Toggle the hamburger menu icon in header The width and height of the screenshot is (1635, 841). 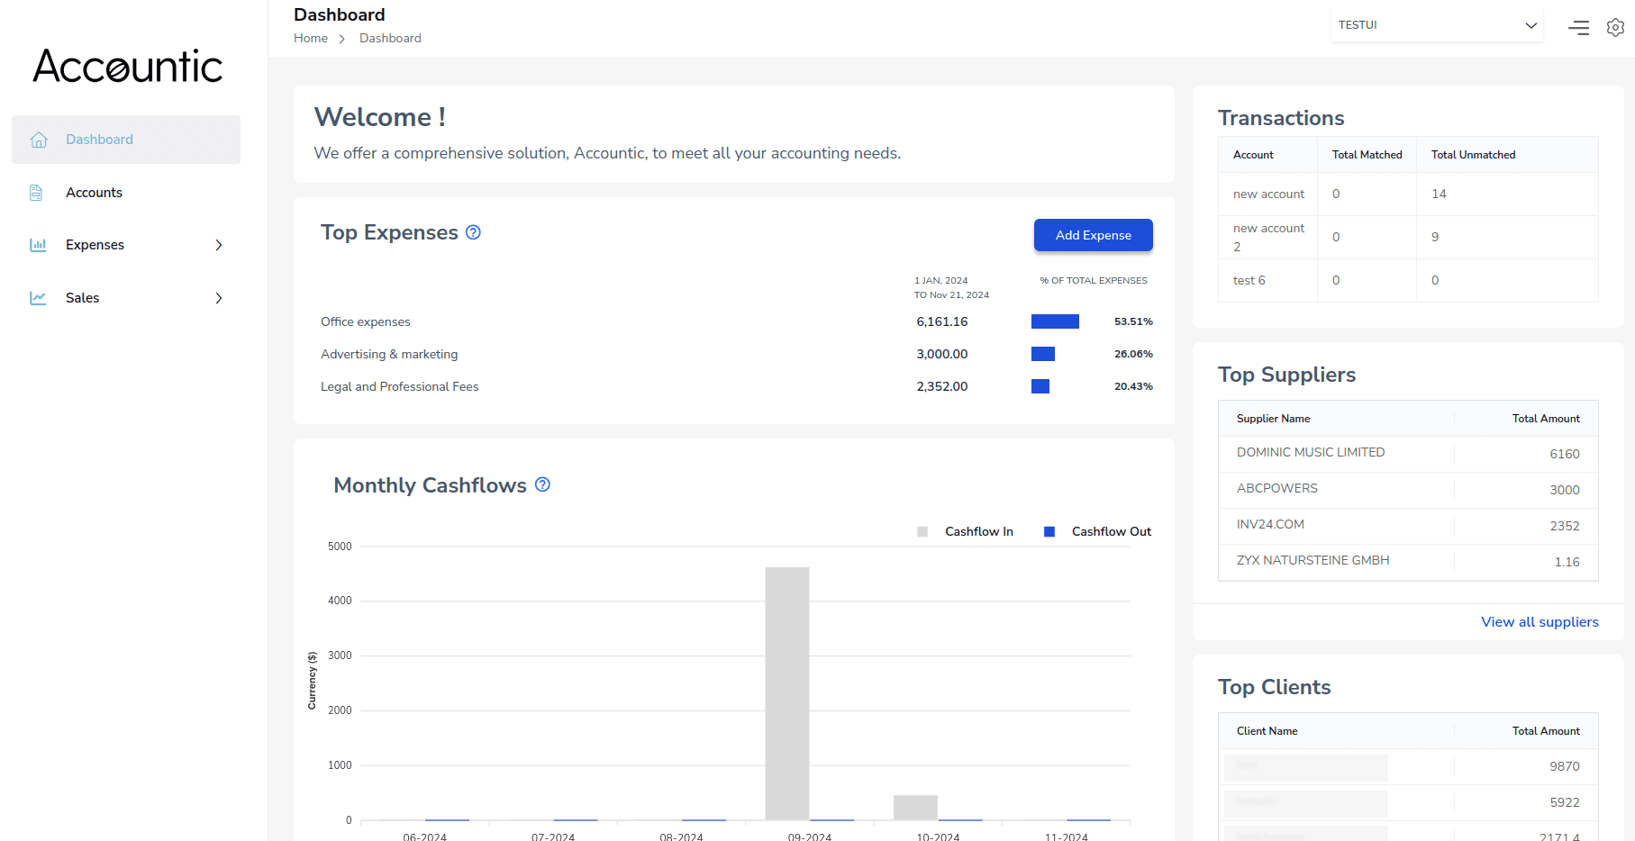click(1578, 28)
